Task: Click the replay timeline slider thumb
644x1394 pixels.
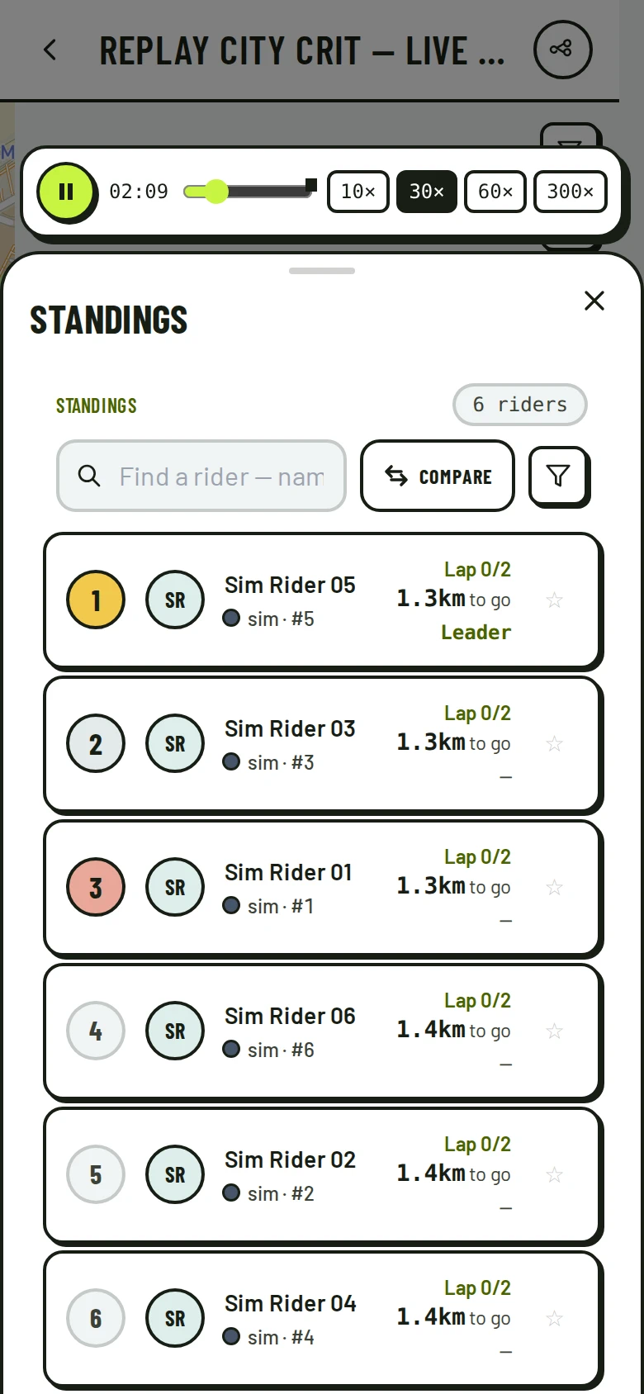Action: (x=216, y=192)
